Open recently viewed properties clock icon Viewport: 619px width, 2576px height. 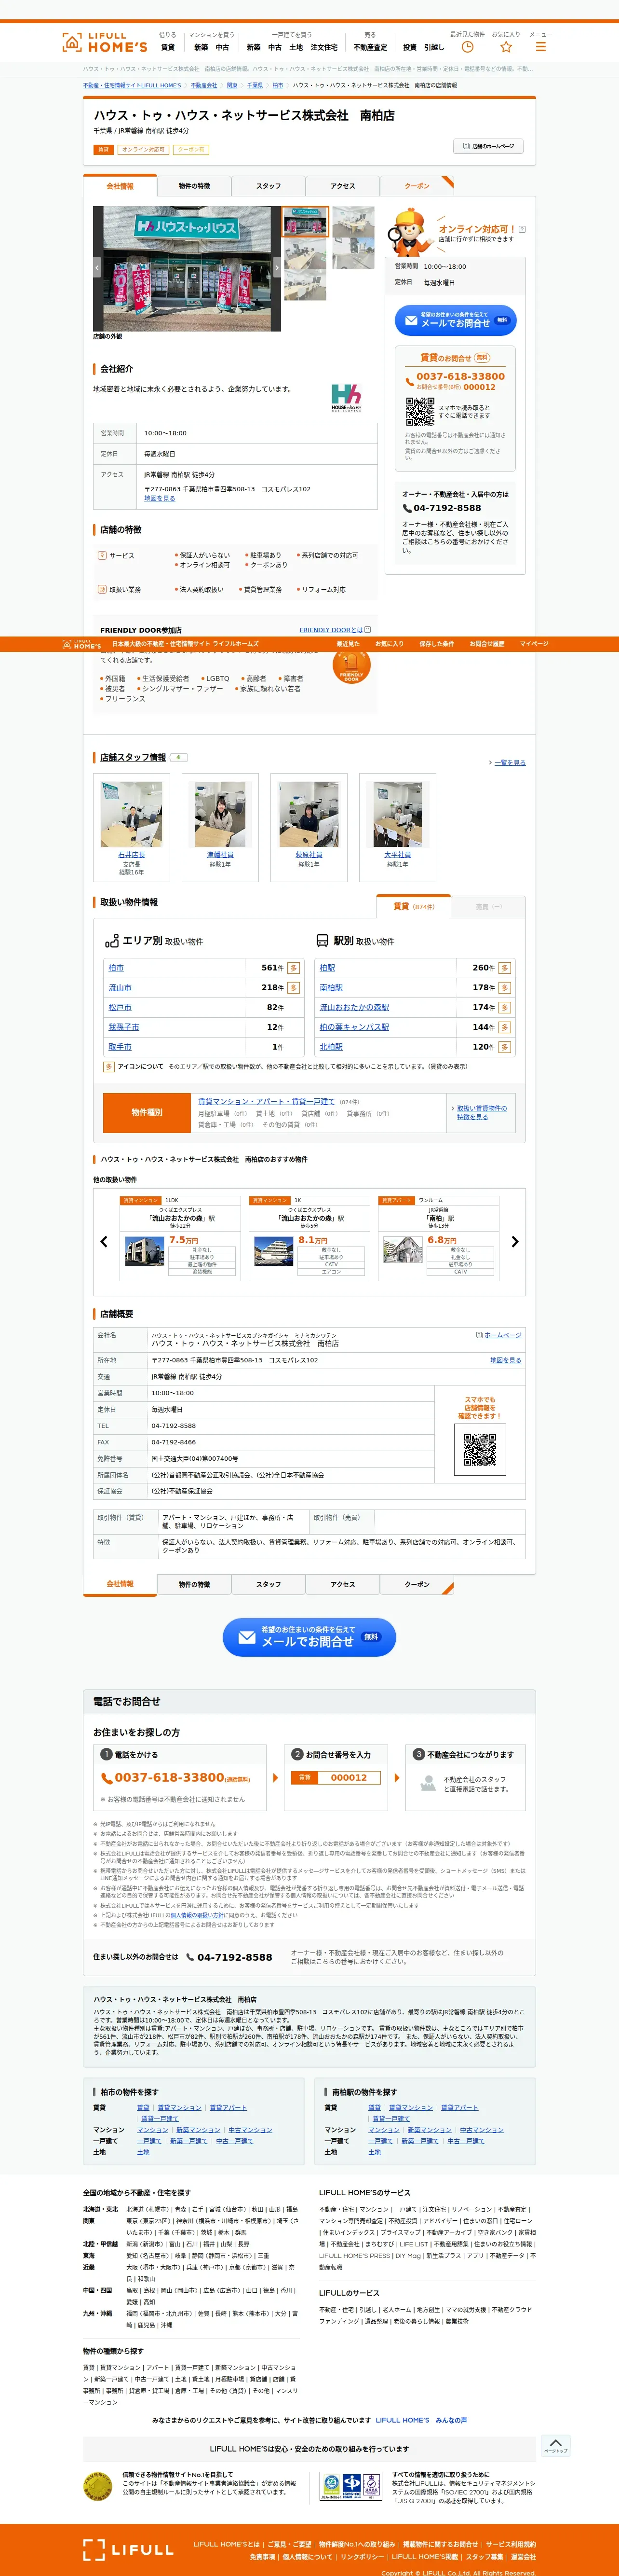pos(467,46)
